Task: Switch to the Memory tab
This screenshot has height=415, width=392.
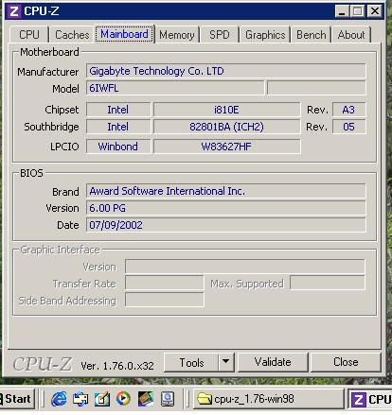Action: click(177, 35)
